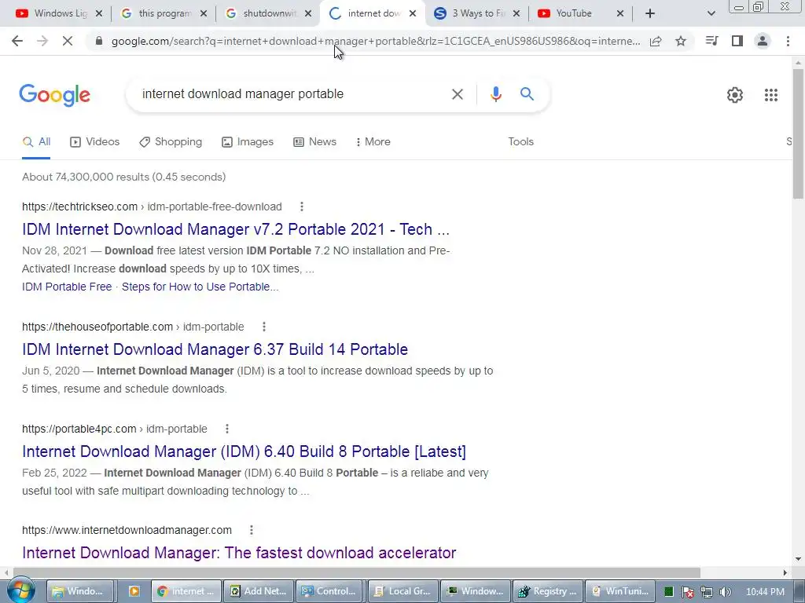Open the media control queue icon

[711, 41]
